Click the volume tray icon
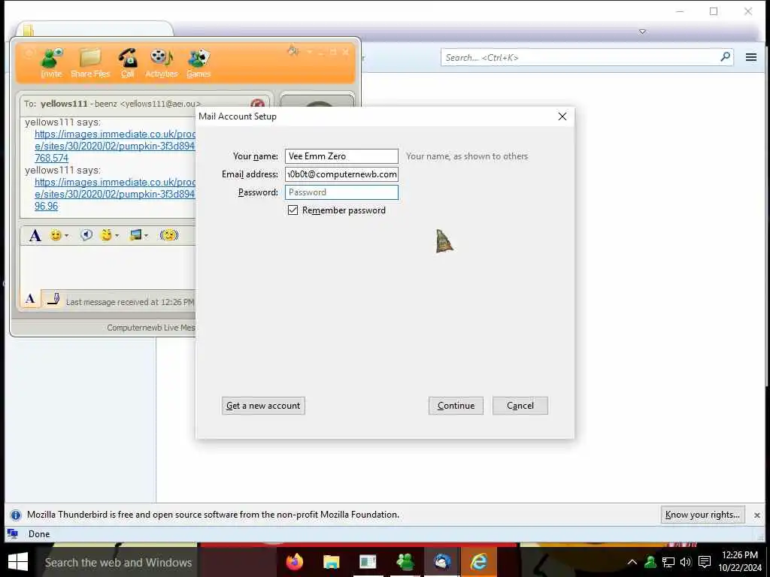Image resolution: width=770 pixels, height=577 pixels. pos(686,562)
